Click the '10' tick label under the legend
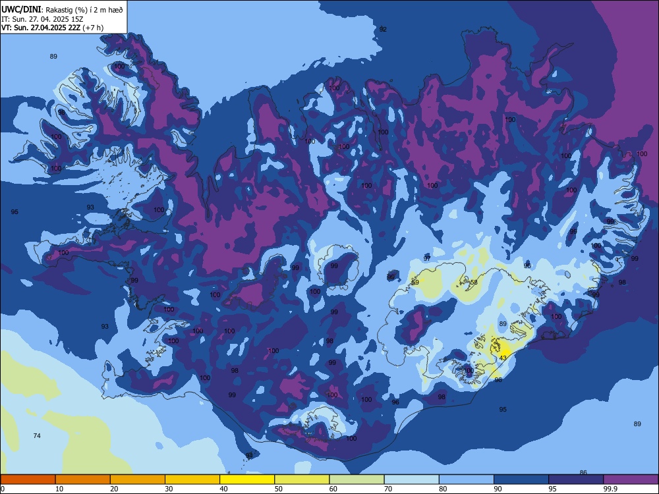Image resolution: width=659 pixels, height=494 pixels. coord(59,489)
